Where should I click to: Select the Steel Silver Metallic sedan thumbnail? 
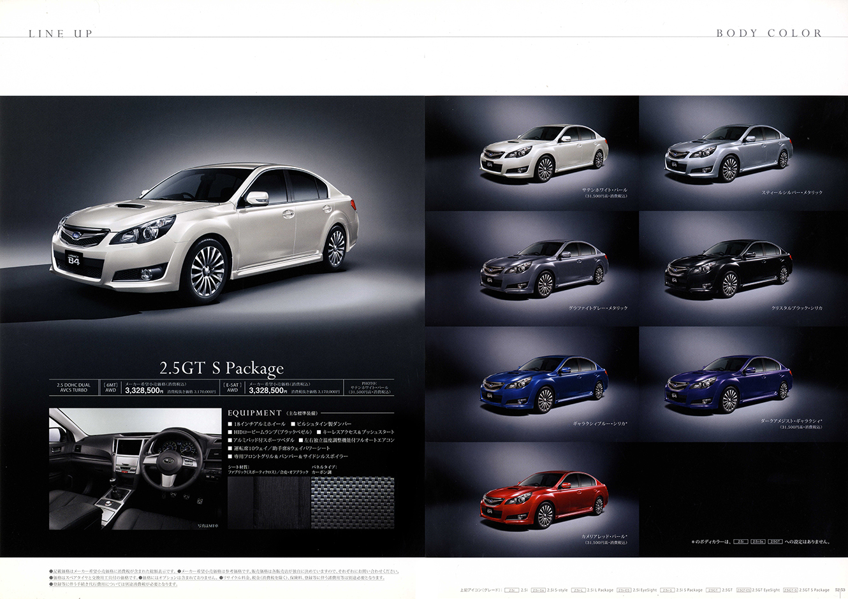pyautogui.click(x=728, y=153)
